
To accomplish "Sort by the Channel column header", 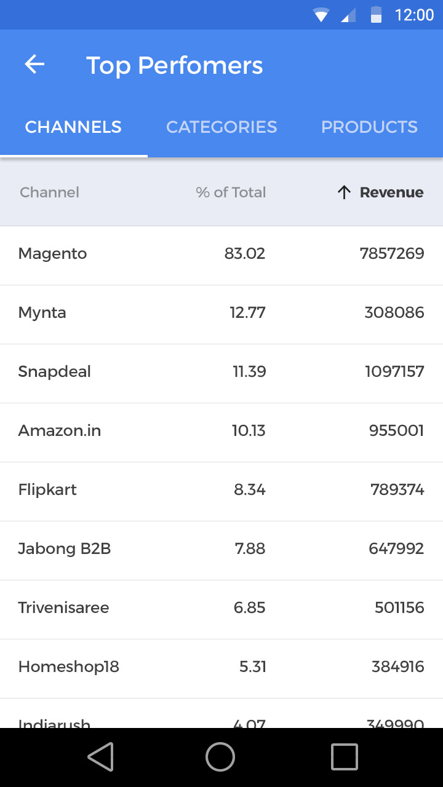I will (x=50, y=192).
